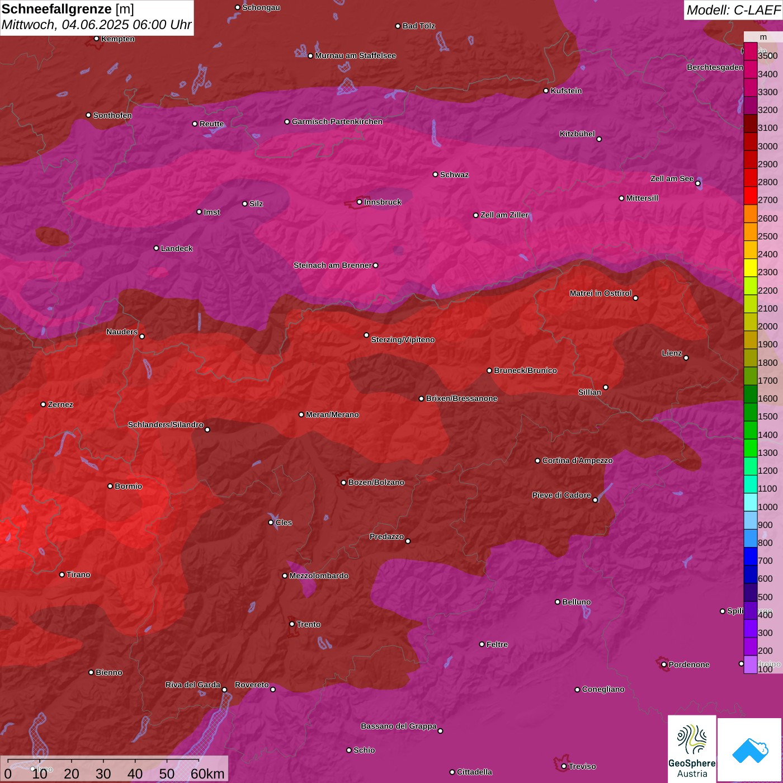Click the Bienno label
This screenshot has height=783, width=783.
click(109, 672)
